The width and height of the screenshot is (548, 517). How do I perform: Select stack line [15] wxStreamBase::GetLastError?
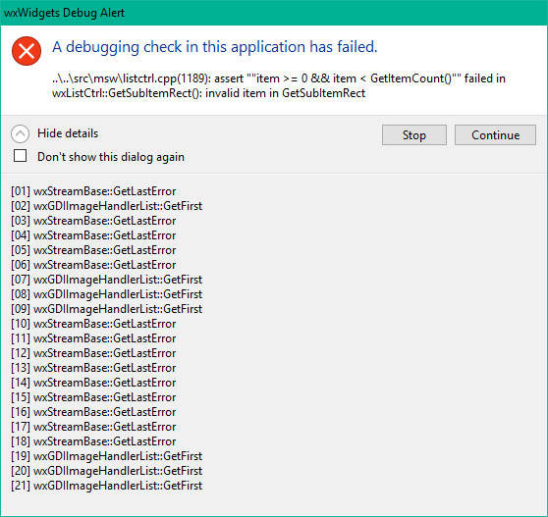tap(93, 397)
